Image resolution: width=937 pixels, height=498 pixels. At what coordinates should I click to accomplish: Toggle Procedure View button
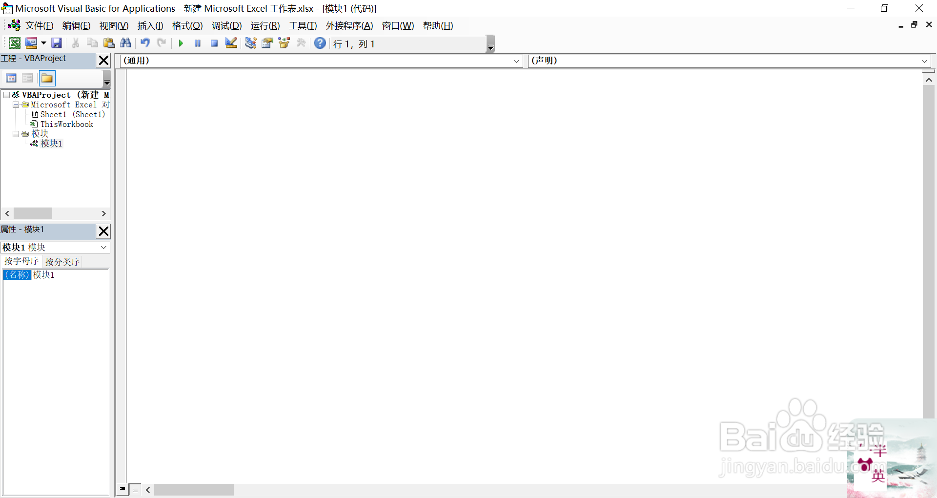[x=122, y=489]
